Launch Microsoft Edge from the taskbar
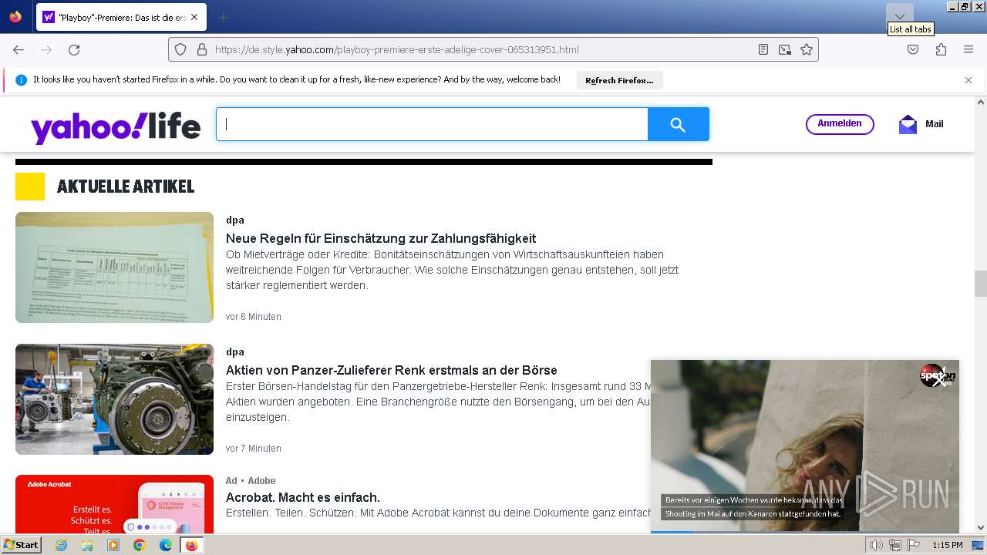This screenshot has height=555, width=987. click(x=166, y=545)
